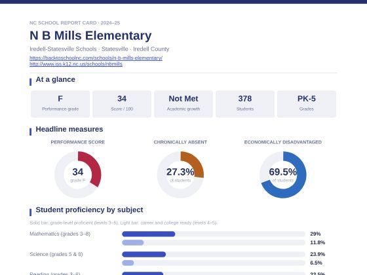This screenshot has width=367, height=275.
Task: Click the ECONOMICALLY DISADVANTAGED chart label
Action: (x=283, y=142)
